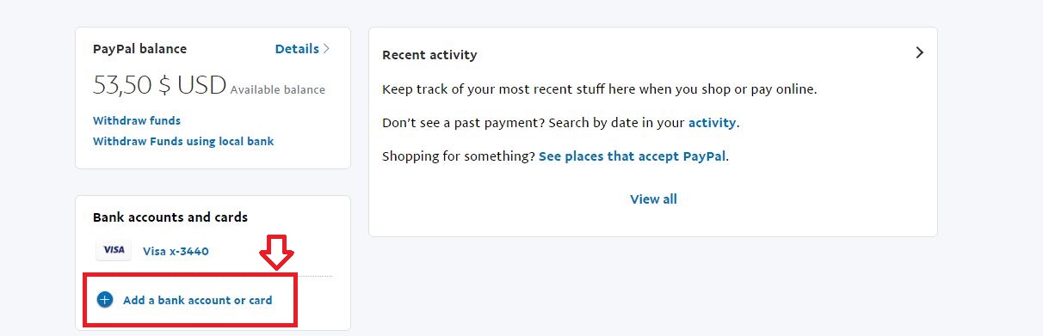The image size is (1043, 336).
Task: Click the 53,50 $ USD balance amount
Action: [159, 85]
